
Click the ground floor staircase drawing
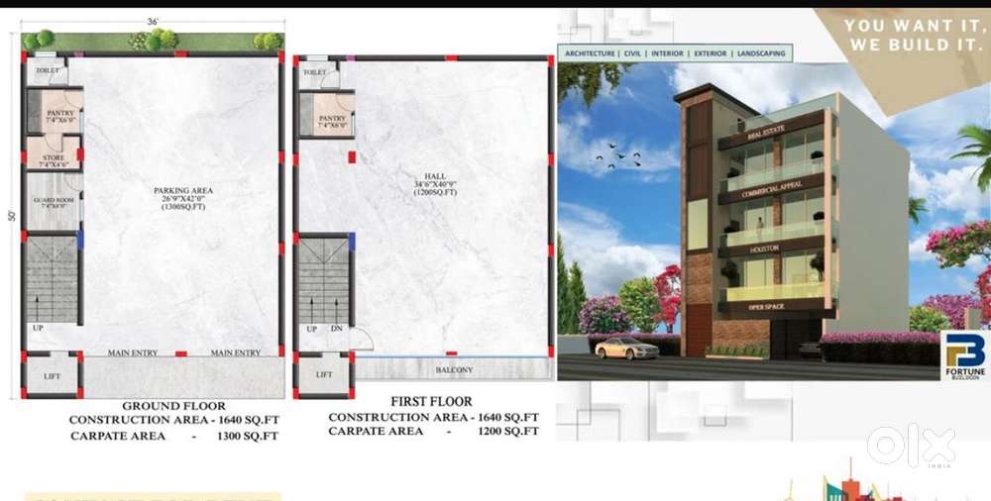tap(52, 278)
